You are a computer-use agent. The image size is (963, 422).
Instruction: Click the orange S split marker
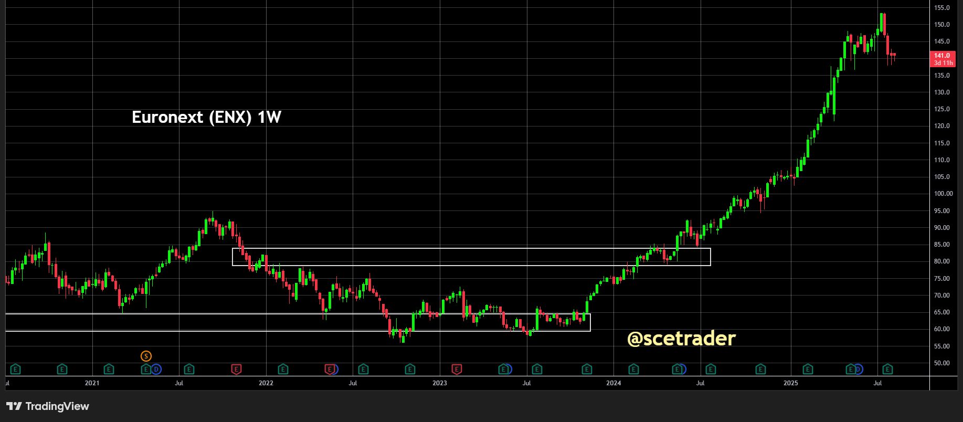click(146, 356)
